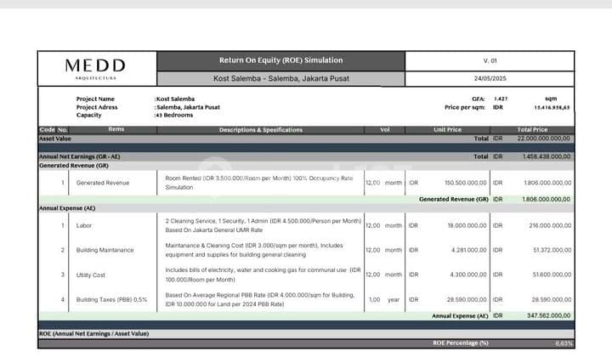Viewport: 612px width, 357px height.
Task: Click the Labor expense item
Action: coord(84,225)
